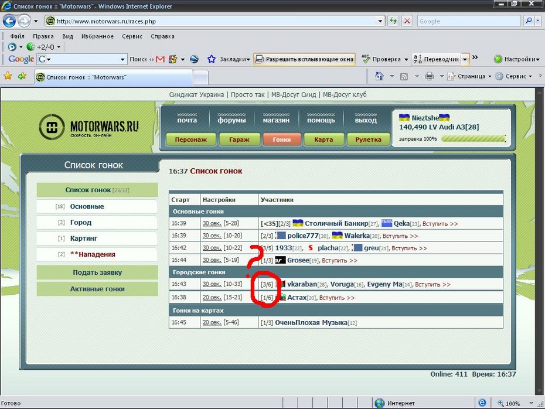Go to the Персонаж section
The width and height of the screenshot is (545, 409).
[x=191, y=139]
